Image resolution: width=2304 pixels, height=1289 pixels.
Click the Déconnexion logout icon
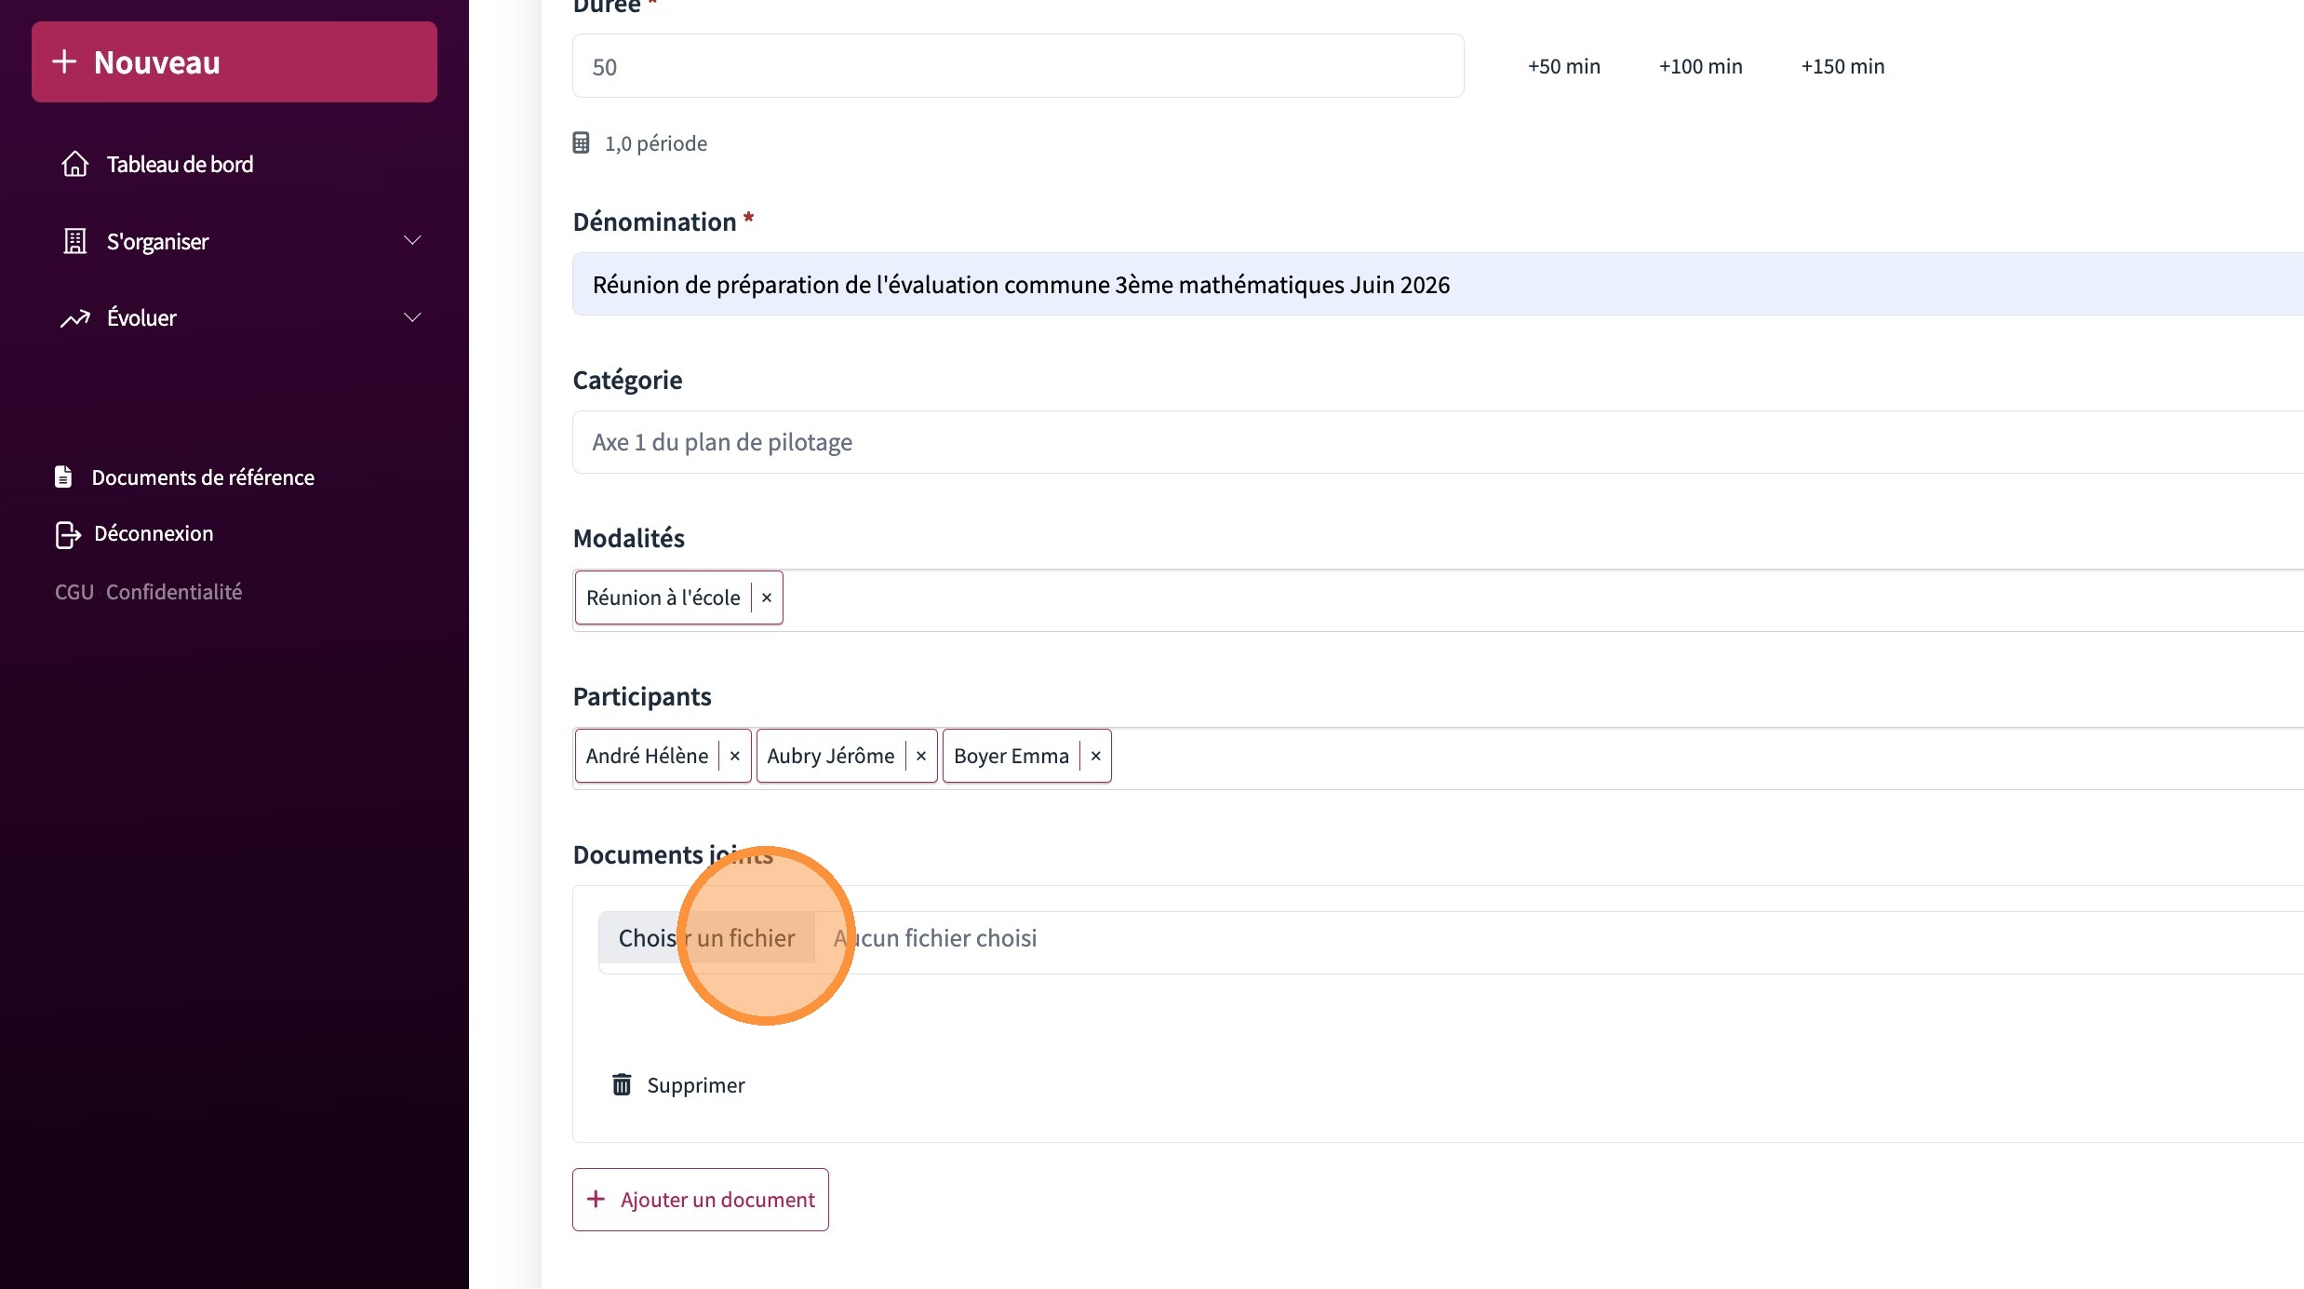[x=67, y=534]
